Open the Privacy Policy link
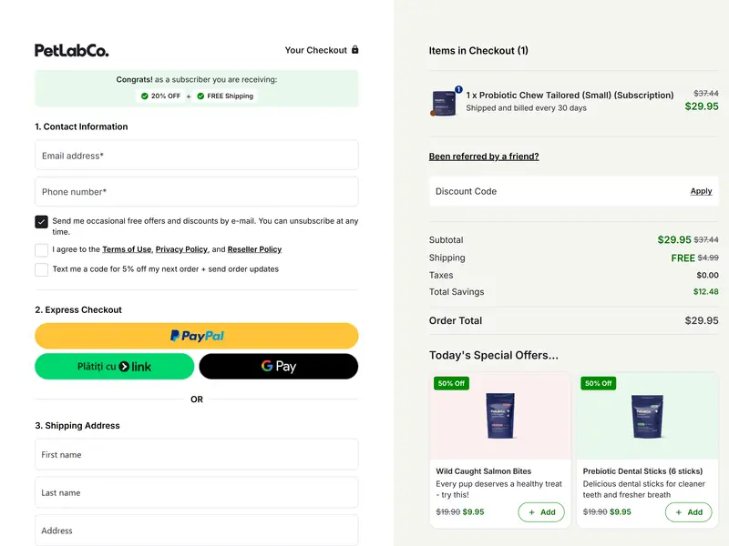The image size is (729, 546). tap(181, 249)
